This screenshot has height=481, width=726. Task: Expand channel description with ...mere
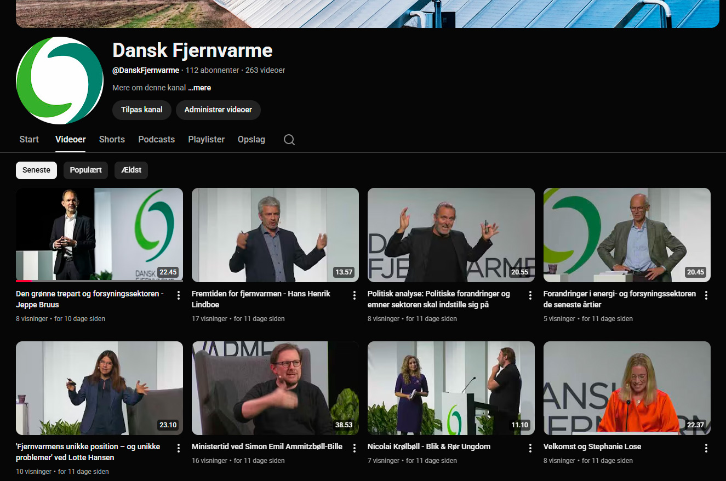point(199,88)
